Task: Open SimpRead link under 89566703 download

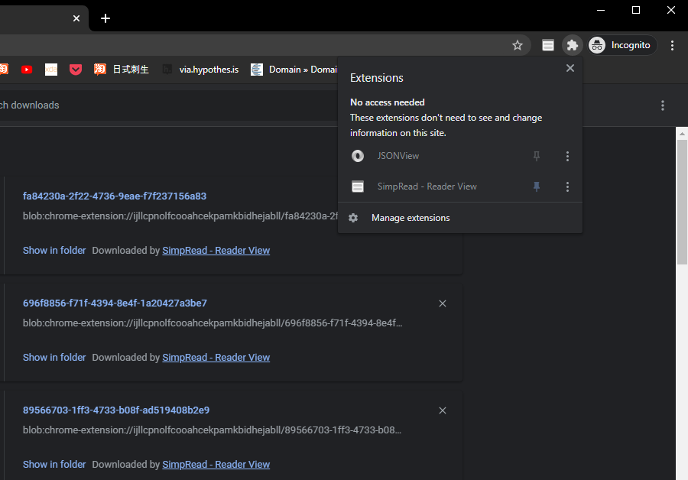Action: (x=216, y=465)
